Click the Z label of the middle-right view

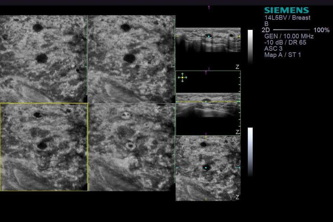(237, 132)
